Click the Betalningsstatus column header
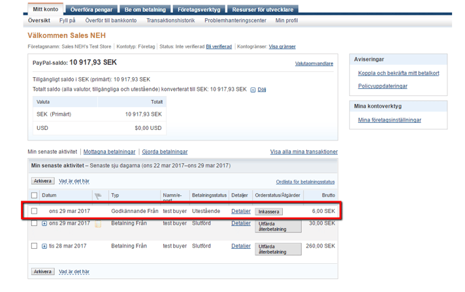Screen dimensions: 465x292 (209, 195)
